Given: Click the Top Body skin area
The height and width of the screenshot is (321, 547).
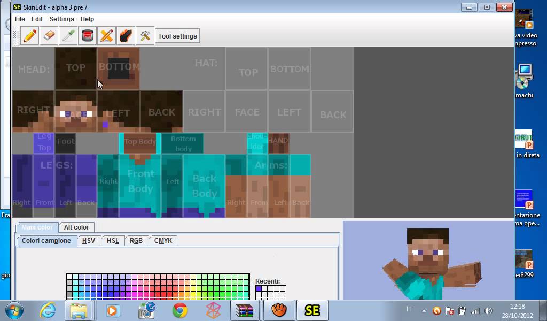Looking at the screenshot, I should [x=140, y=143].
